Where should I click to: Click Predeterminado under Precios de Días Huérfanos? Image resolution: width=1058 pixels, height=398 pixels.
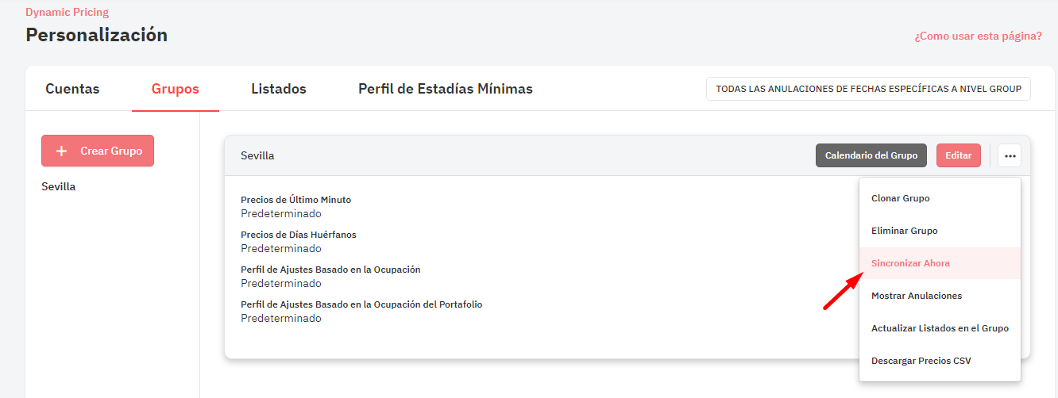(281, 248)
